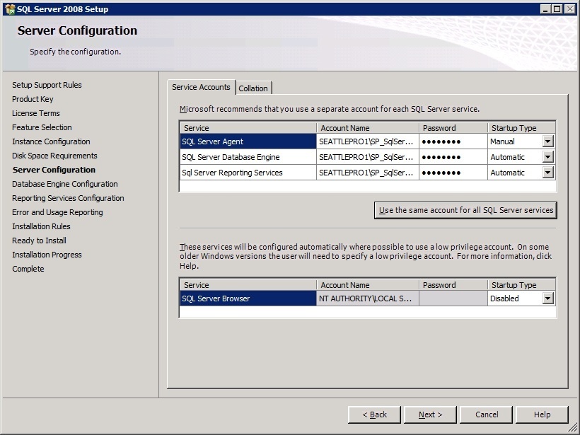This screenshot has height=435, width=580.
Task: Cancel the SQL Server setup
Action: [x=487, y=414]
